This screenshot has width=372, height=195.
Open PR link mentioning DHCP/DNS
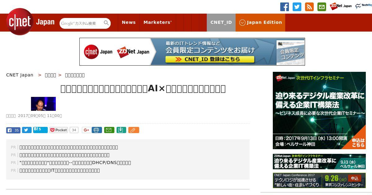[75, 162]
